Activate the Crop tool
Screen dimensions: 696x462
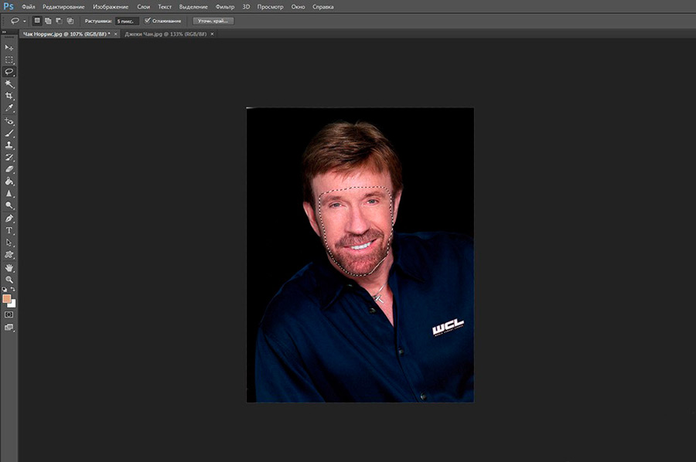tap(9, 96)
